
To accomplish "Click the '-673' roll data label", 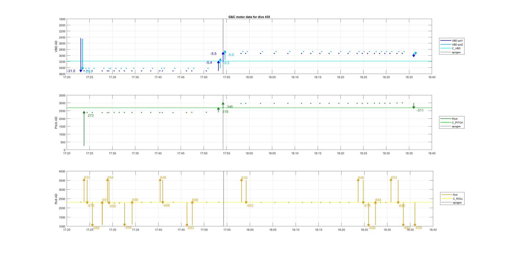I will point(91,206).
